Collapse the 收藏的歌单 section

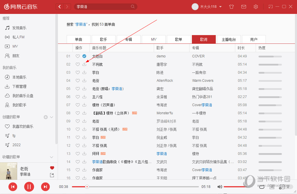[52, 157]
